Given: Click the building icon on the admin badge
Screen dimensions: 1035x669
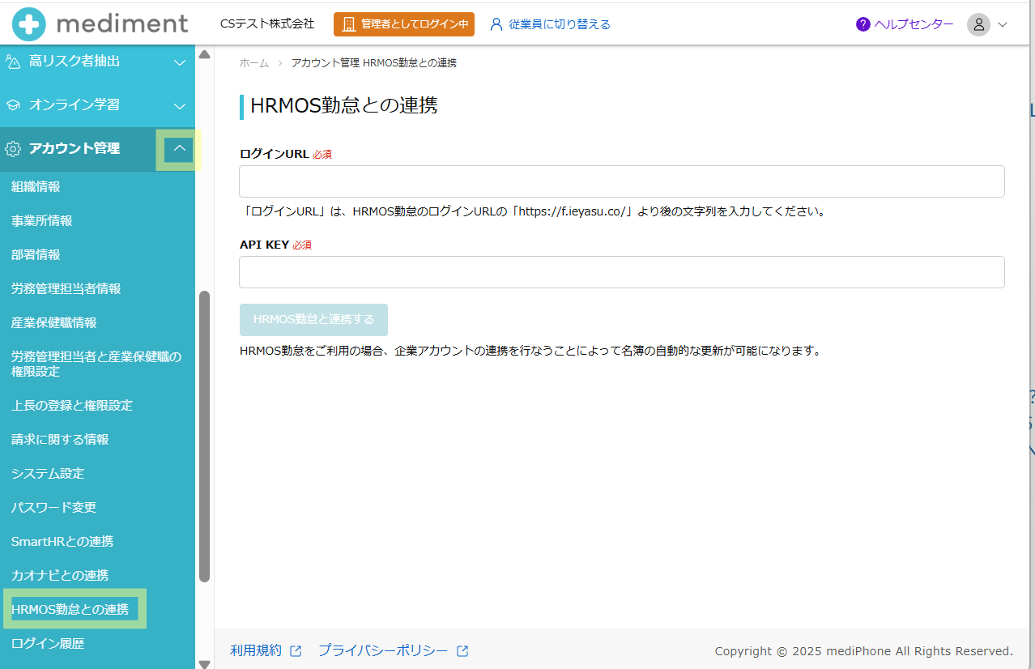Looking at the screenshot, I should pos(348,24).
